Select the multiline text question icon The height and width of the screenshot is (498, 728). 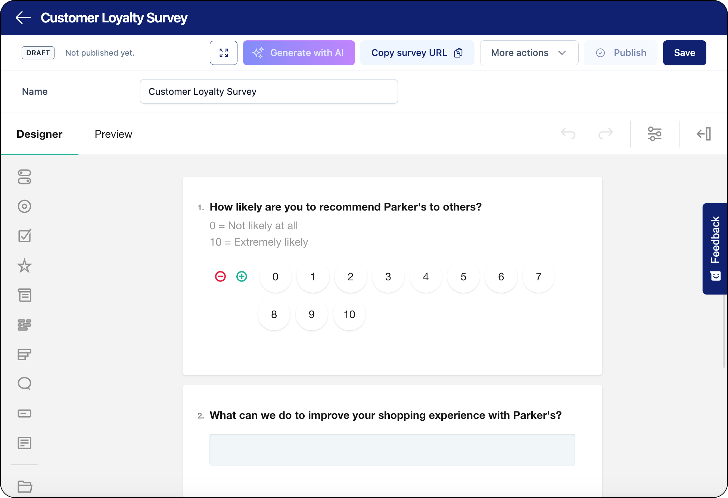coord(24,443)
